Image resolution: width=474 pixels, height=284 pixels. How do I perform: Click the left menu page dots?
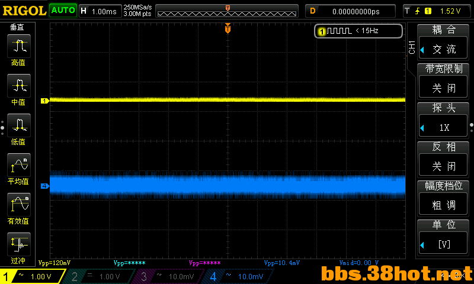pyautogui.click(x=2, y=128)
